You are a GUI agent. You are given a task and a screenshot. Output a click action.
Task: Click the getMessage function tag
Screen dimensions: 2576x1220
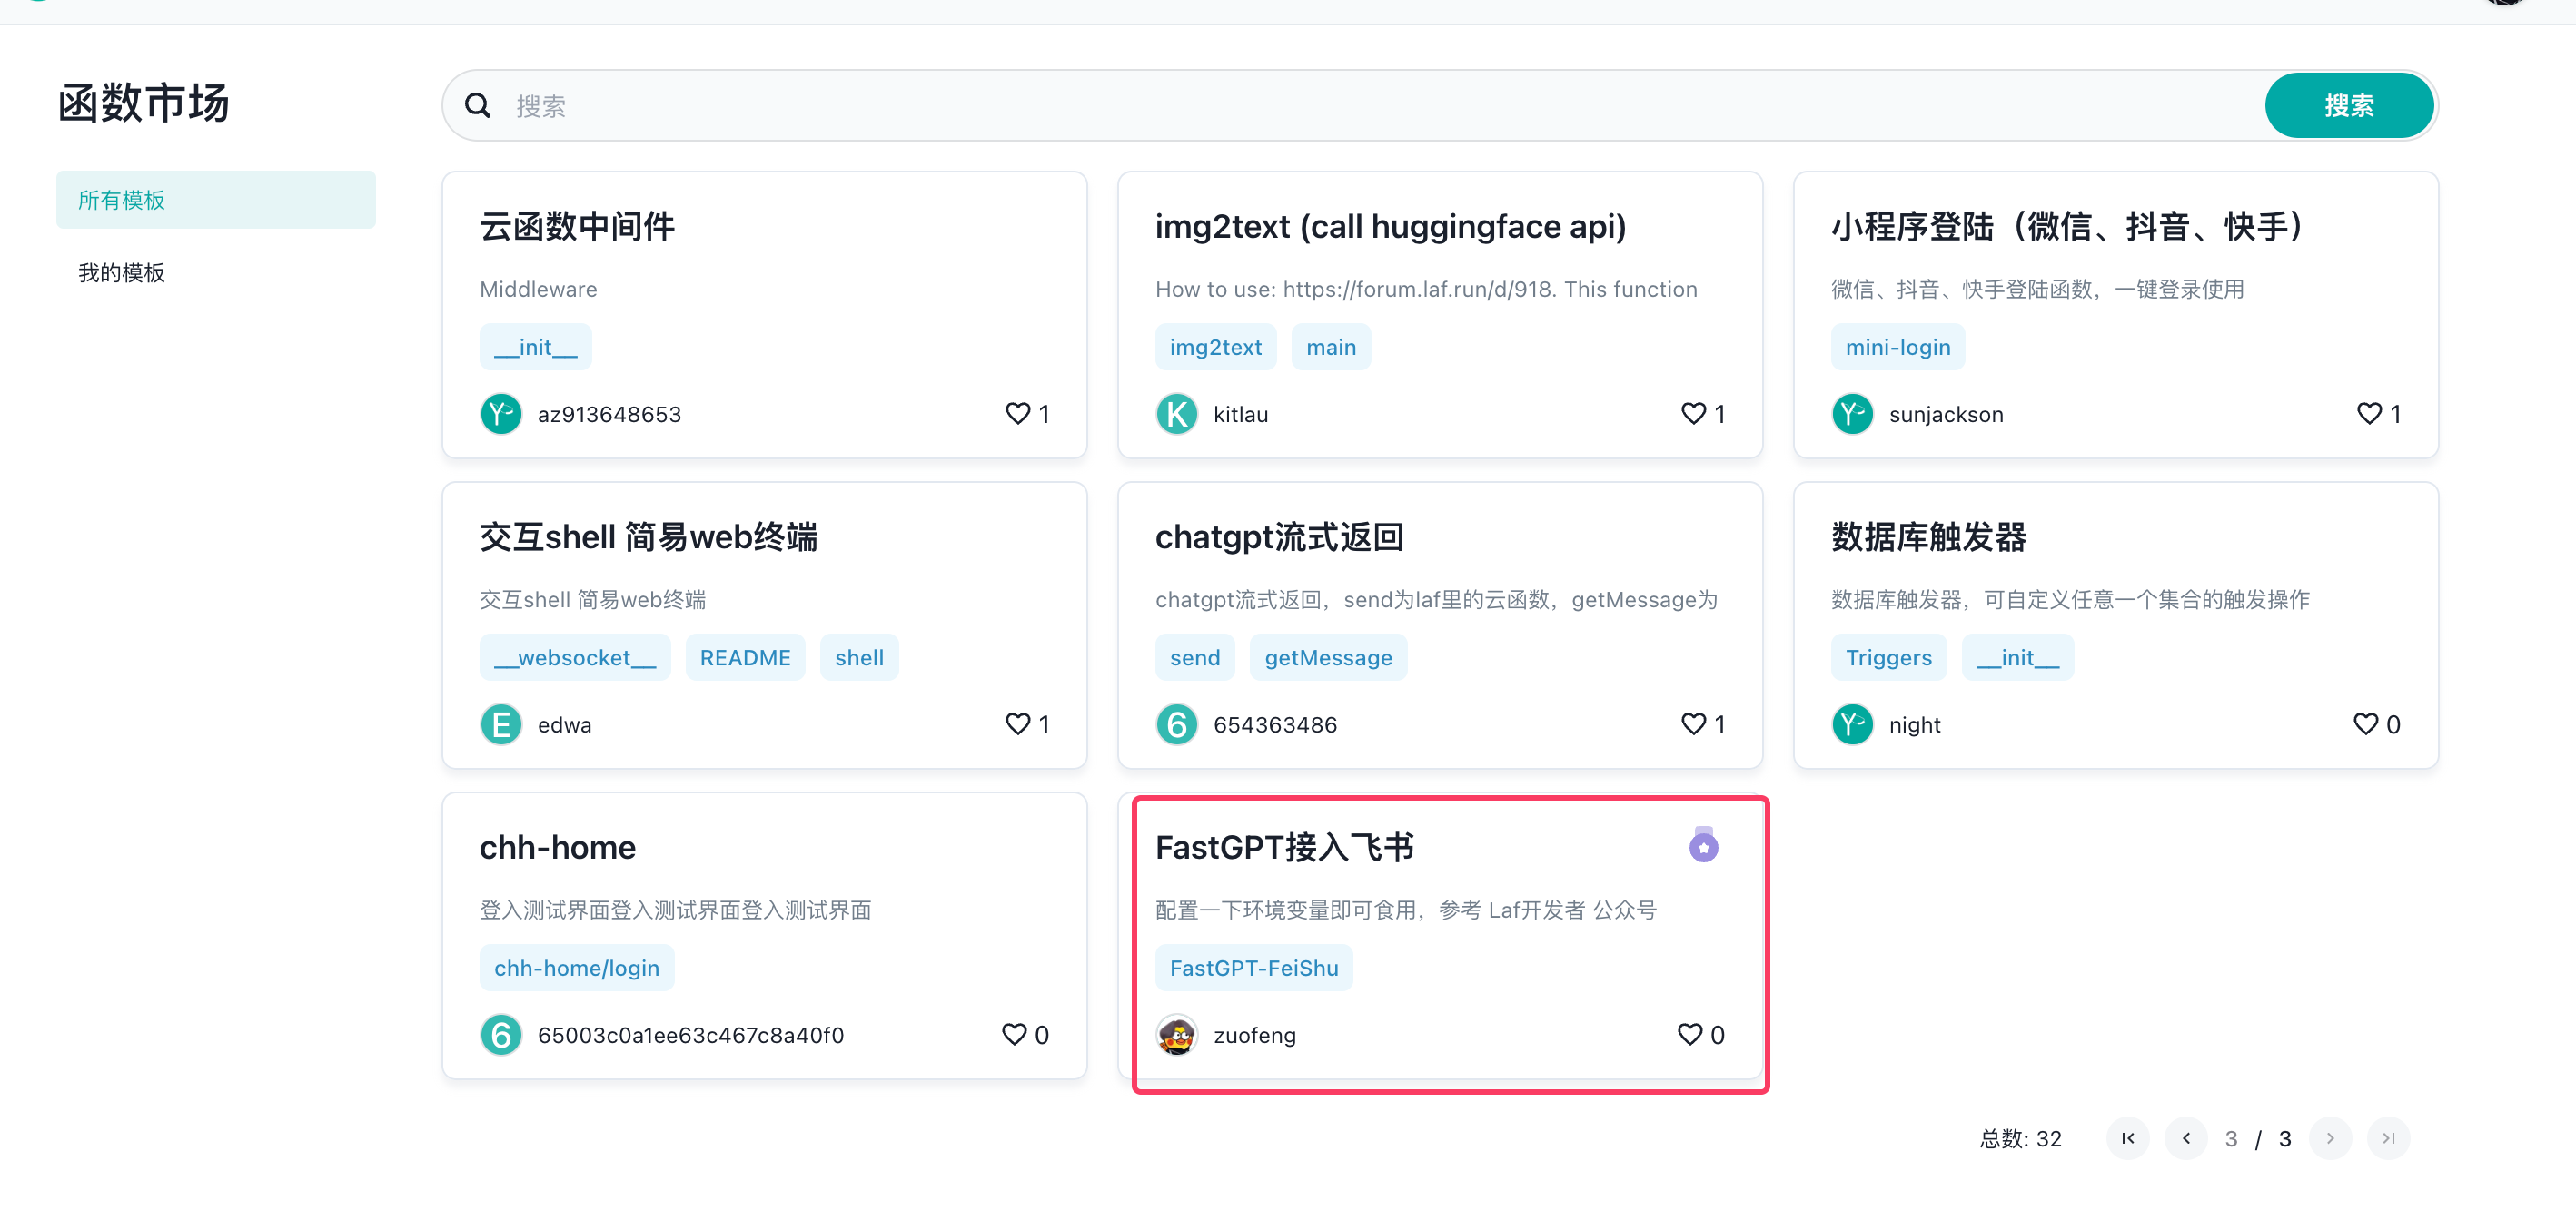1327,657
